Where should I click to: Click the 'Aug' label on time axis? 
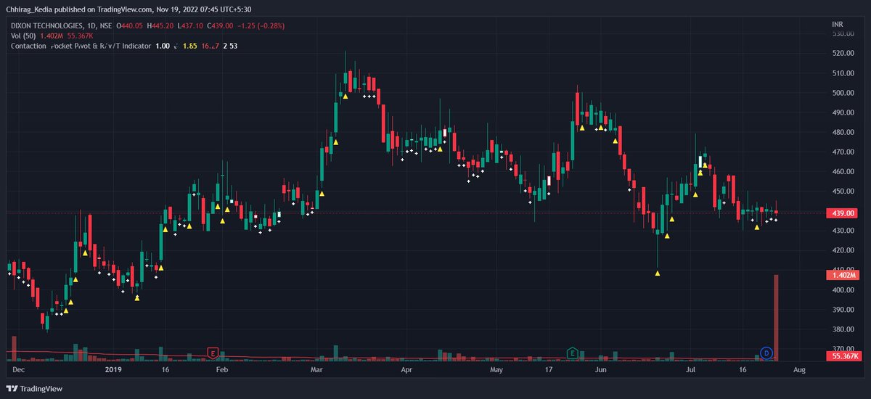tap(799, 369)
